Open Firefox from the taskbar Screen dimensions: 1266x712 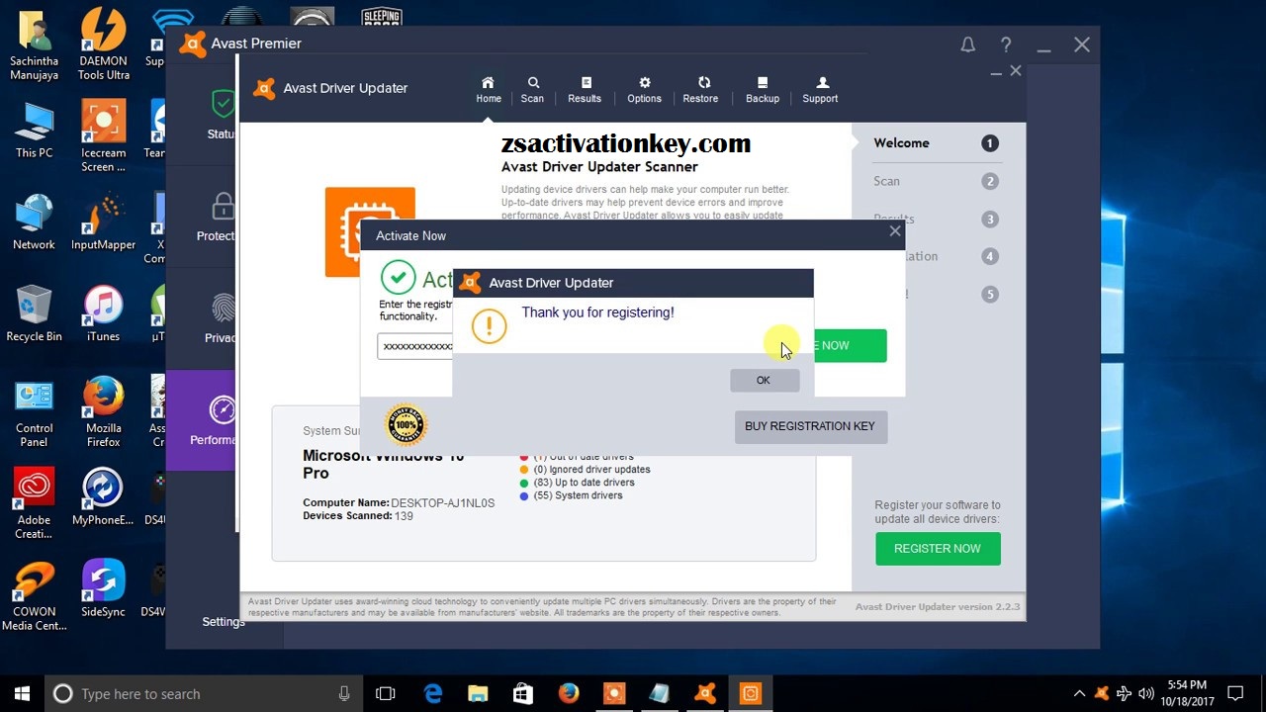pos(569,693)
